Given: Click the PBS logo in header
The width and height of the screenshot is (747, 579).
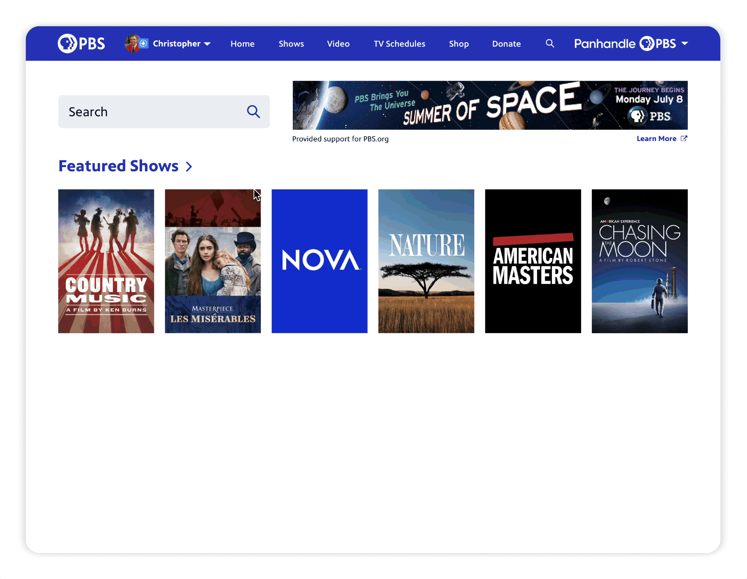Looking at the screenshot, I should (81, 44).
